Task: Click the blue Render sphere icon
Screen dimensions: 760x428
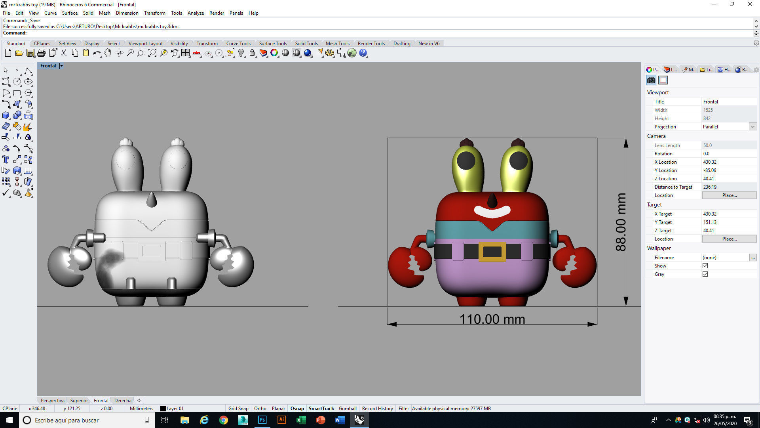Action: coord(308,53)
